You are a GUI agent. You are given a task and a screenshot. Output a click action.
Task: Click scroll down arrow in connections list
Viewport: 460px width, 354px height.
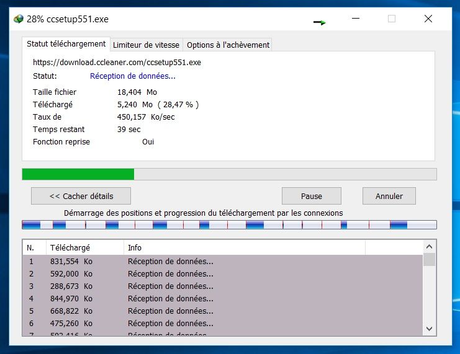coord(429,329)
